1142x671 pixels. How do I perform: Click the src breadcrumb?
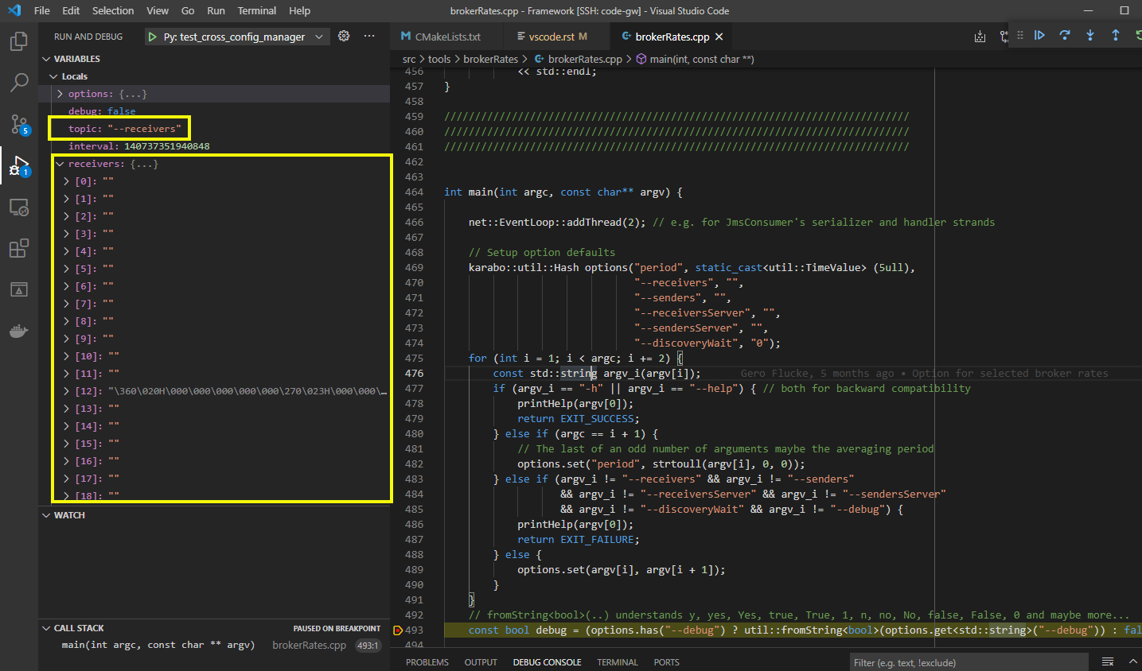[409, 59]
